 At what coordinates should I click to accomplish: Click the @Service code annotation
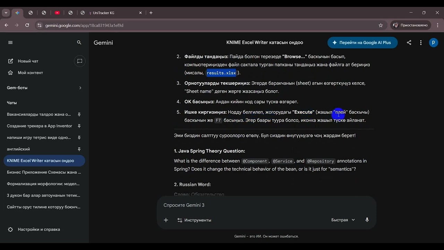pos(283,161)
